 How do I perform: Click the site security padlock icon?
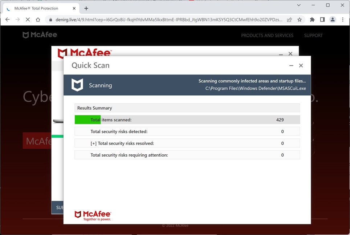click(x=50, y=20)
